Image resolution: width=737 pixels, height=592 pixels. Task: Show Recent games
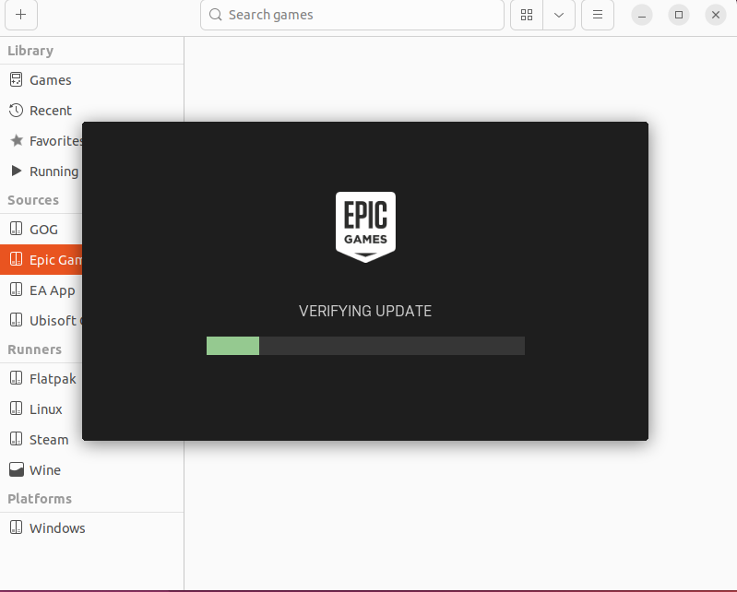[x=91, y=111]
